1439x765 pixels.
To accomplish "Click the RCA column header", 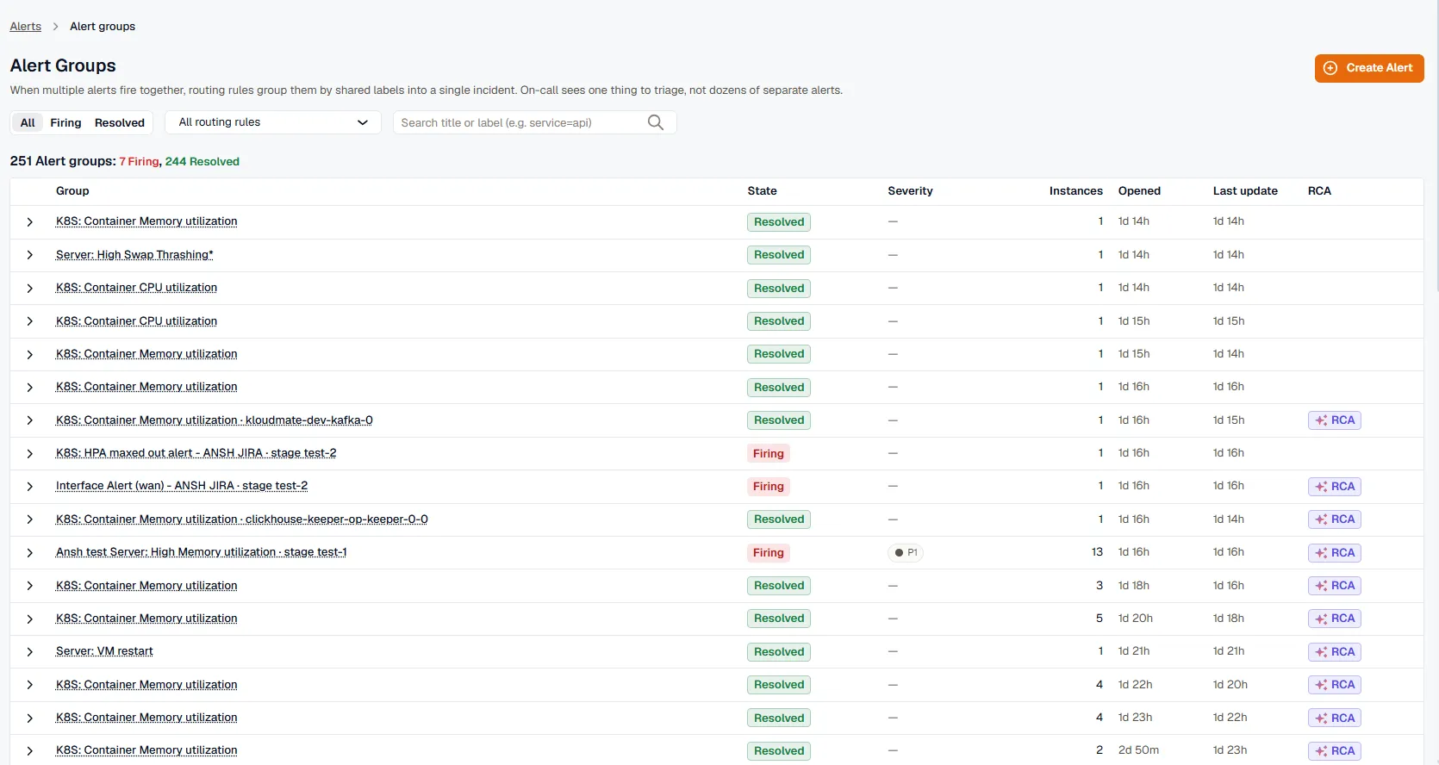I will (1319, 191).
